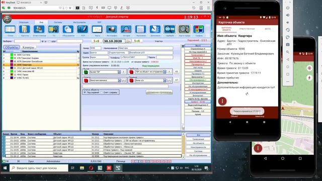Switch to the Операции ribbon tab
The height and width of the screenshot is (181, 322).
[24, 22]
